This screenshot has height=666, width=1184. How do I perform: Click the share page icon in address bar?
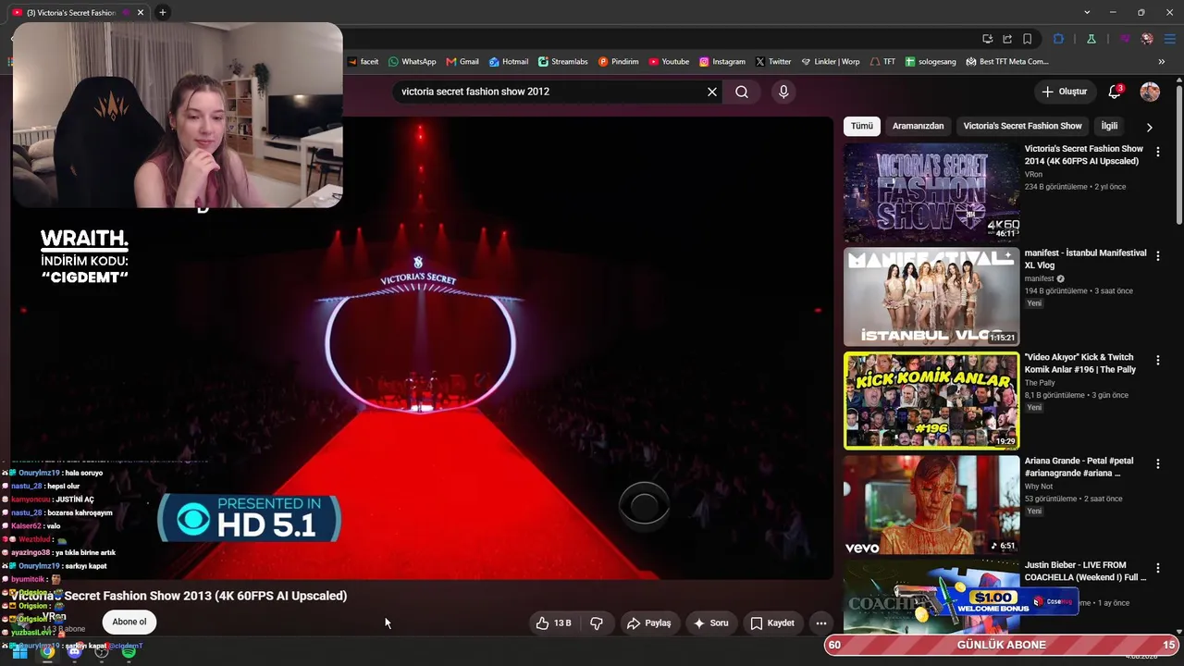click(1007, 39)
